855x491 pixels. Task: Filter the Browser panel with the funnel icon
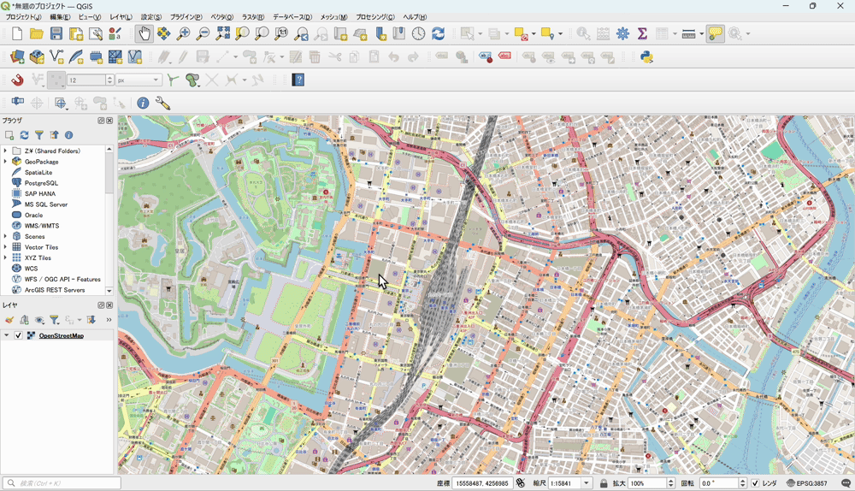click(39, 135)
